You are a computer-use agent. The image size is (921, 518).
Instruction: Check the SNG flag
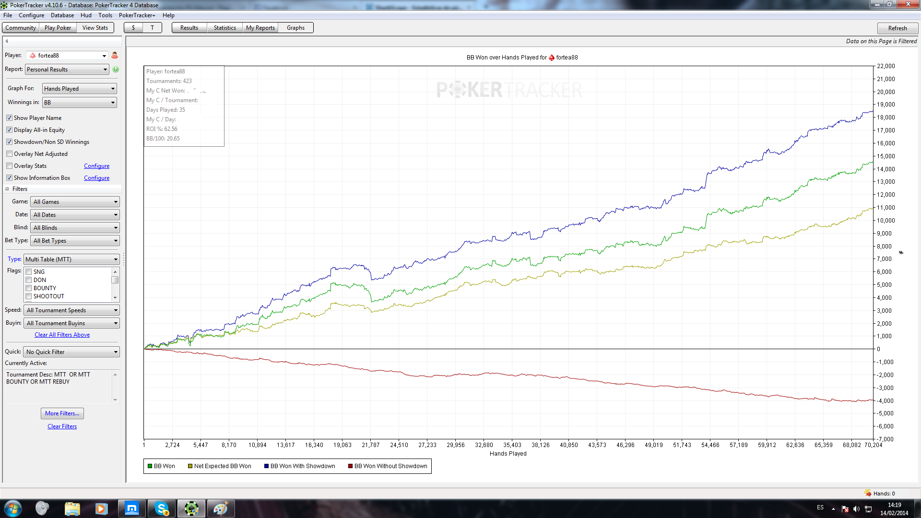[29, 272]
